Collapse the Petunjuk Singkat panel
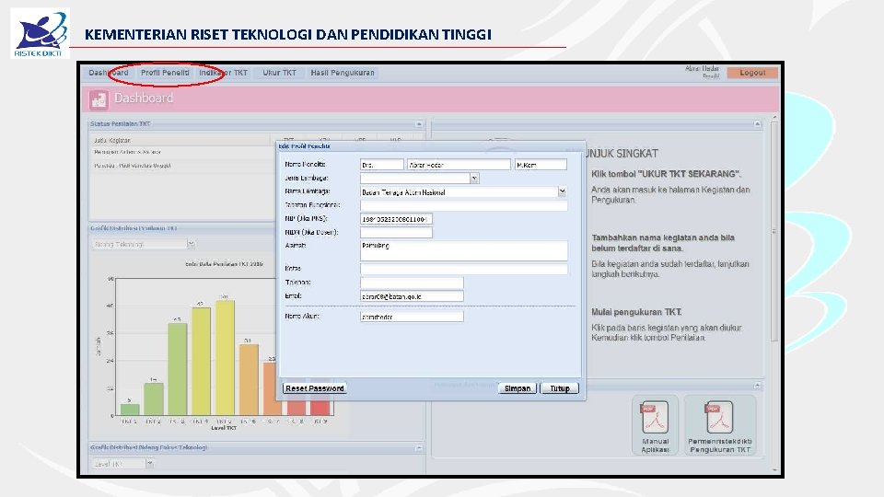 point(757,124)
